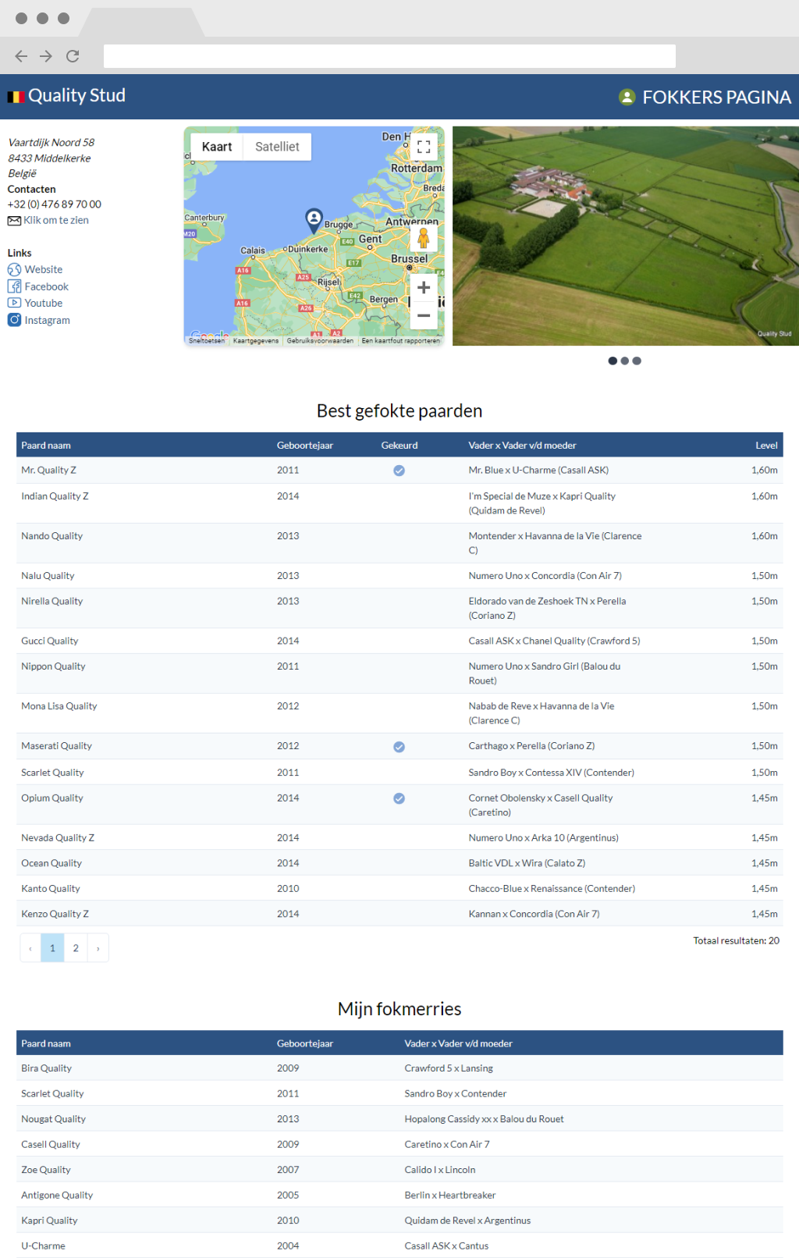Open the Facebook link
This screenshot has width=799, height=1258.
point(47,286)
